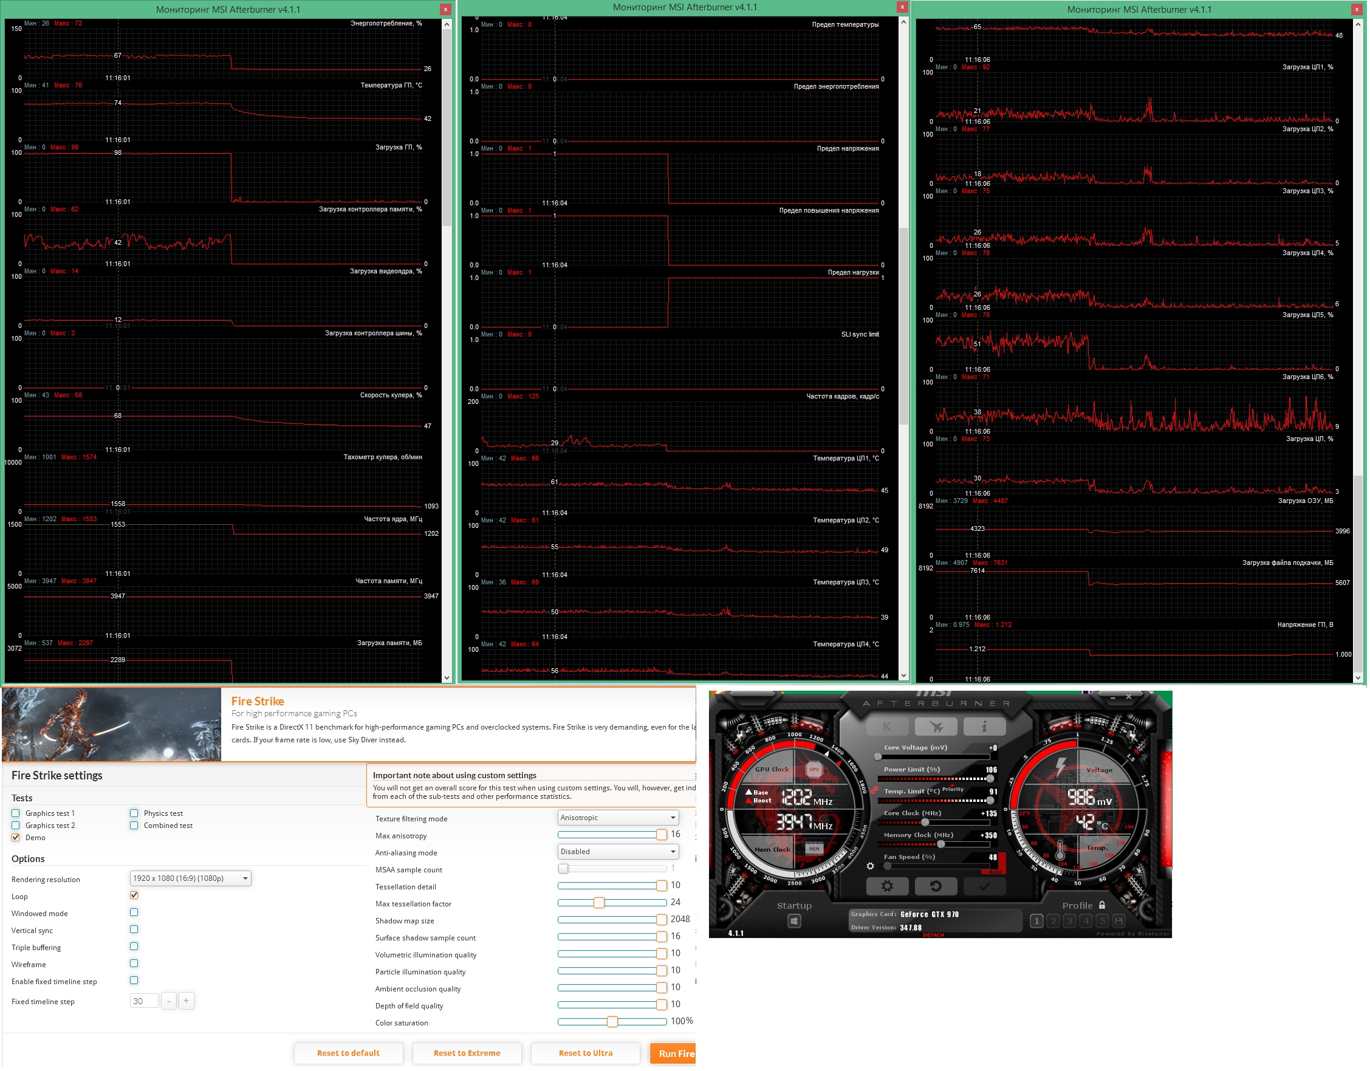
Task: Click the save profile floppy icon
Action: point(1118,921)
